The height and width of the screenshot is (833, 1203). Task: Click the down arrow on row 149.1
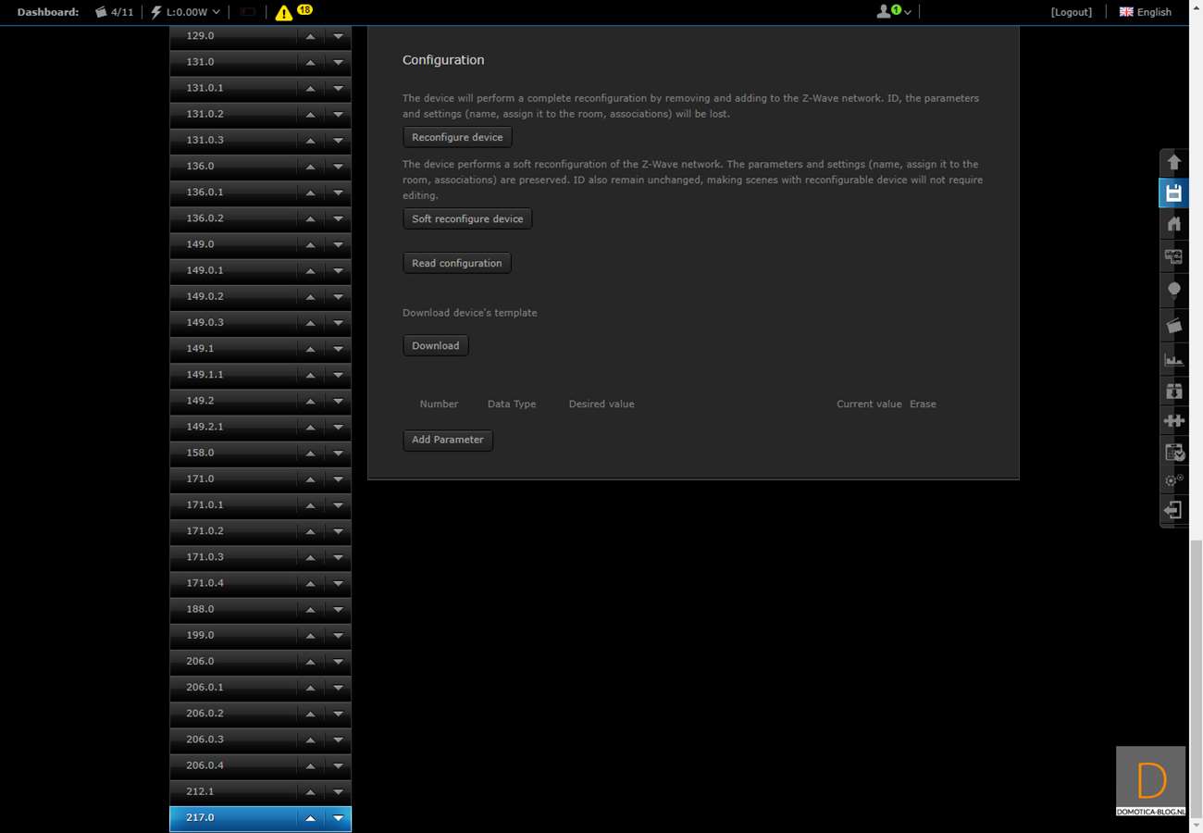click(338, 349)
